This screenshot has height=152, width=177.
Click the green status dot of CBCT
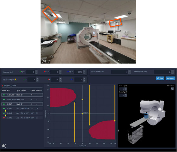4,104
